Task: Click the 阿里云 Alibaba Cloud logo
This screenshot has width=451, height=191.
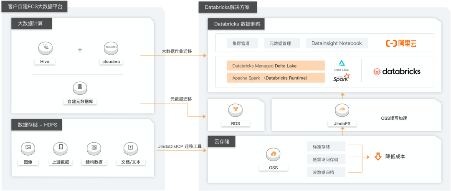Action: pyautogui.click(x=401, y=43)
